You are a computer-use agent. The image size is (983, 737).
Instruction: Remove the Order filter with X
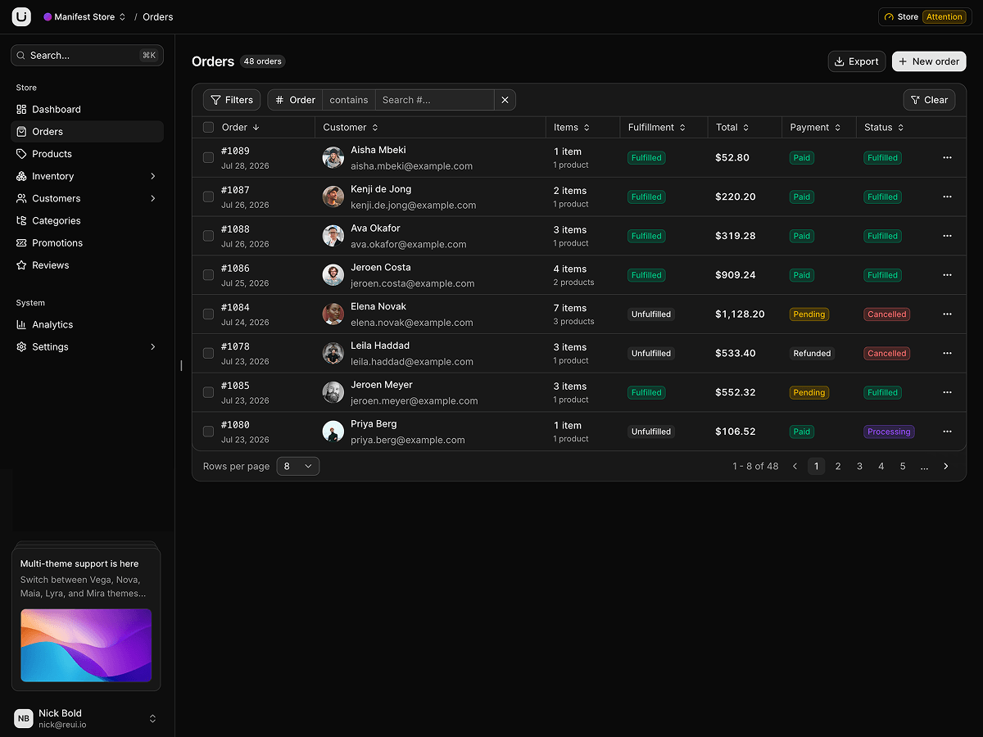click(505, 100)
